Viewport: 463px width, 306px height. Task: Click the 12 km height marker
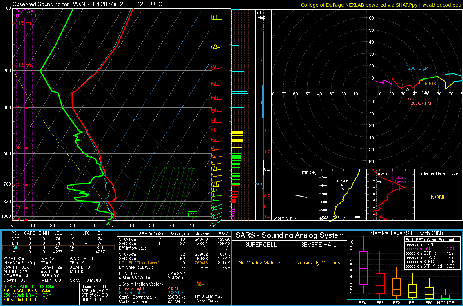tap(24, 65)
